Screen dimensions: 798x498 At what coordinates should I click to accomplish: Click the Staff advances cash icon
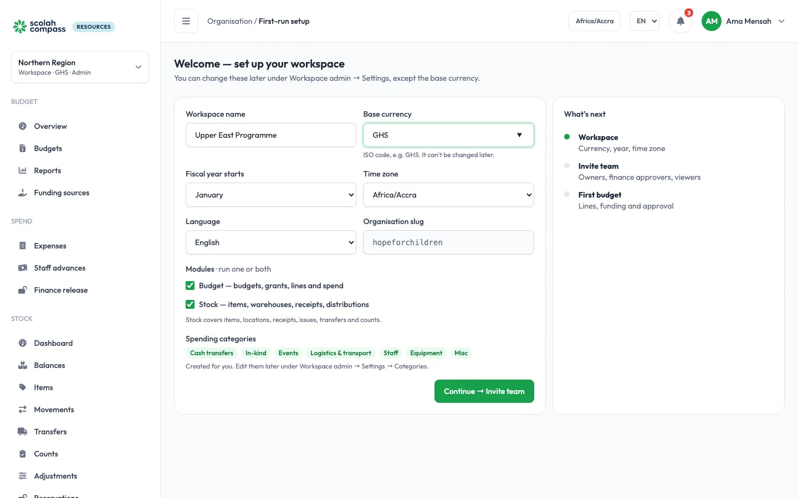click(x=23, y=268)
